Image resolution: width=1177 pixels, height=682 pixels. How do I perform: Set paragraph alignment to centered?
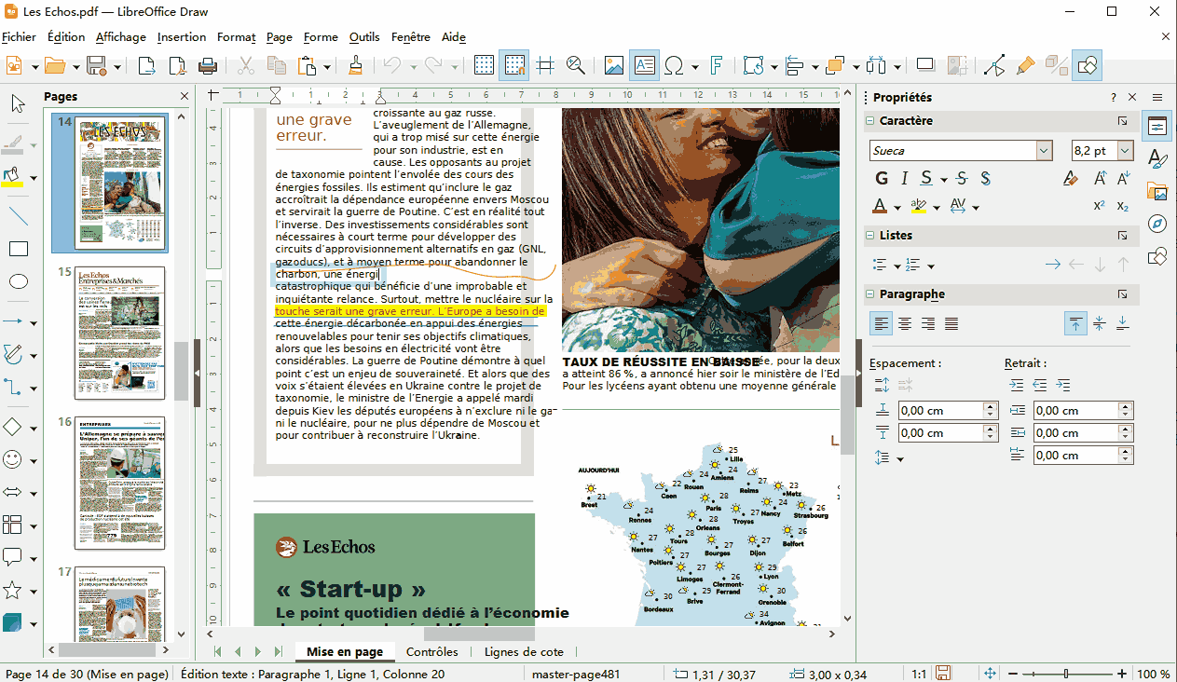(x=905, y=323)
